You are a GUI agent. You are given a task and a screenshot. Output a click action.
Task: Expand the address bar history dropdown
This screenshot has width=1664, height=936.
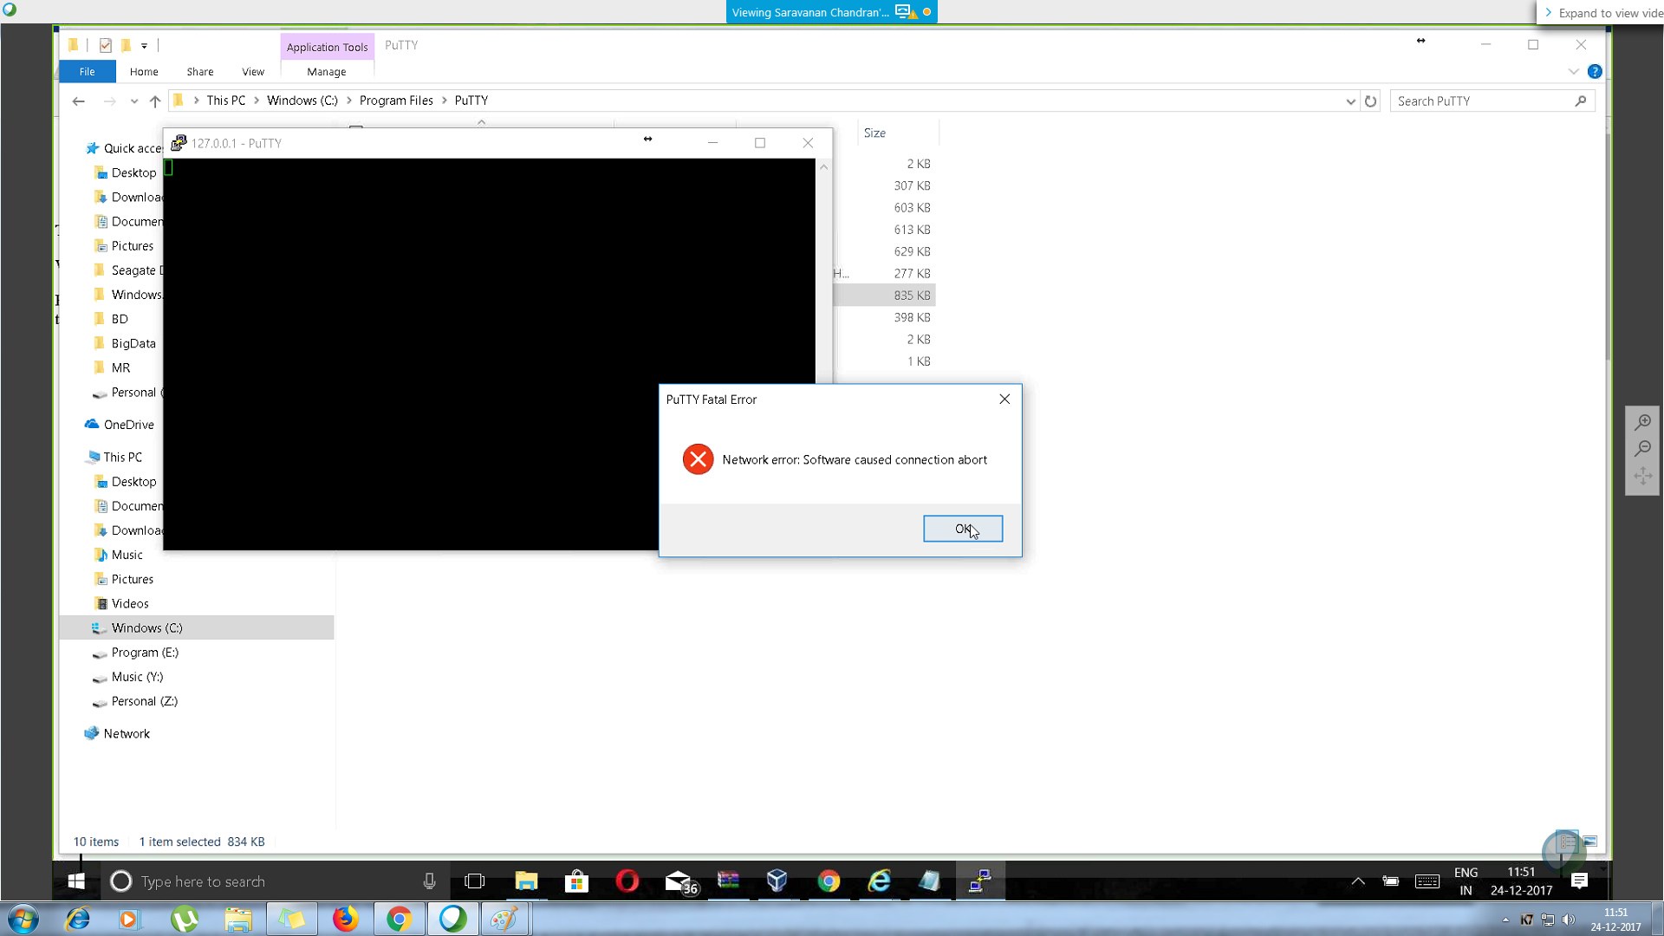coord(1350,101)
